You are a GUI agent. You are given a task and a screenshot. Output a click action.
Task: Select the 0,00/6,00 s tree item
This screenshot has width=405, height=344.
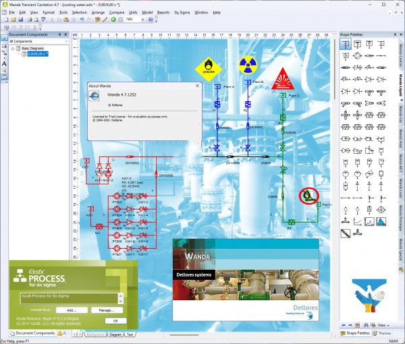37,54
